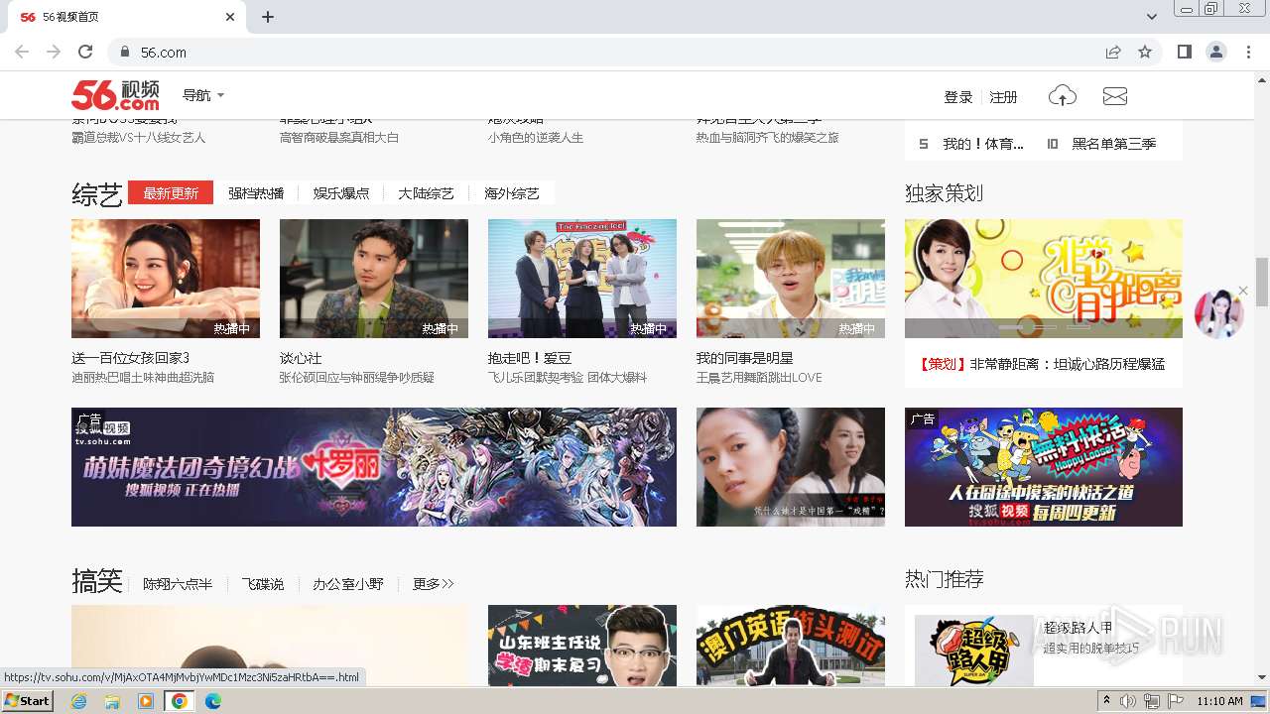Select the 大陆综艺 tab
The image size is (1270, 714).
point(426,193)
